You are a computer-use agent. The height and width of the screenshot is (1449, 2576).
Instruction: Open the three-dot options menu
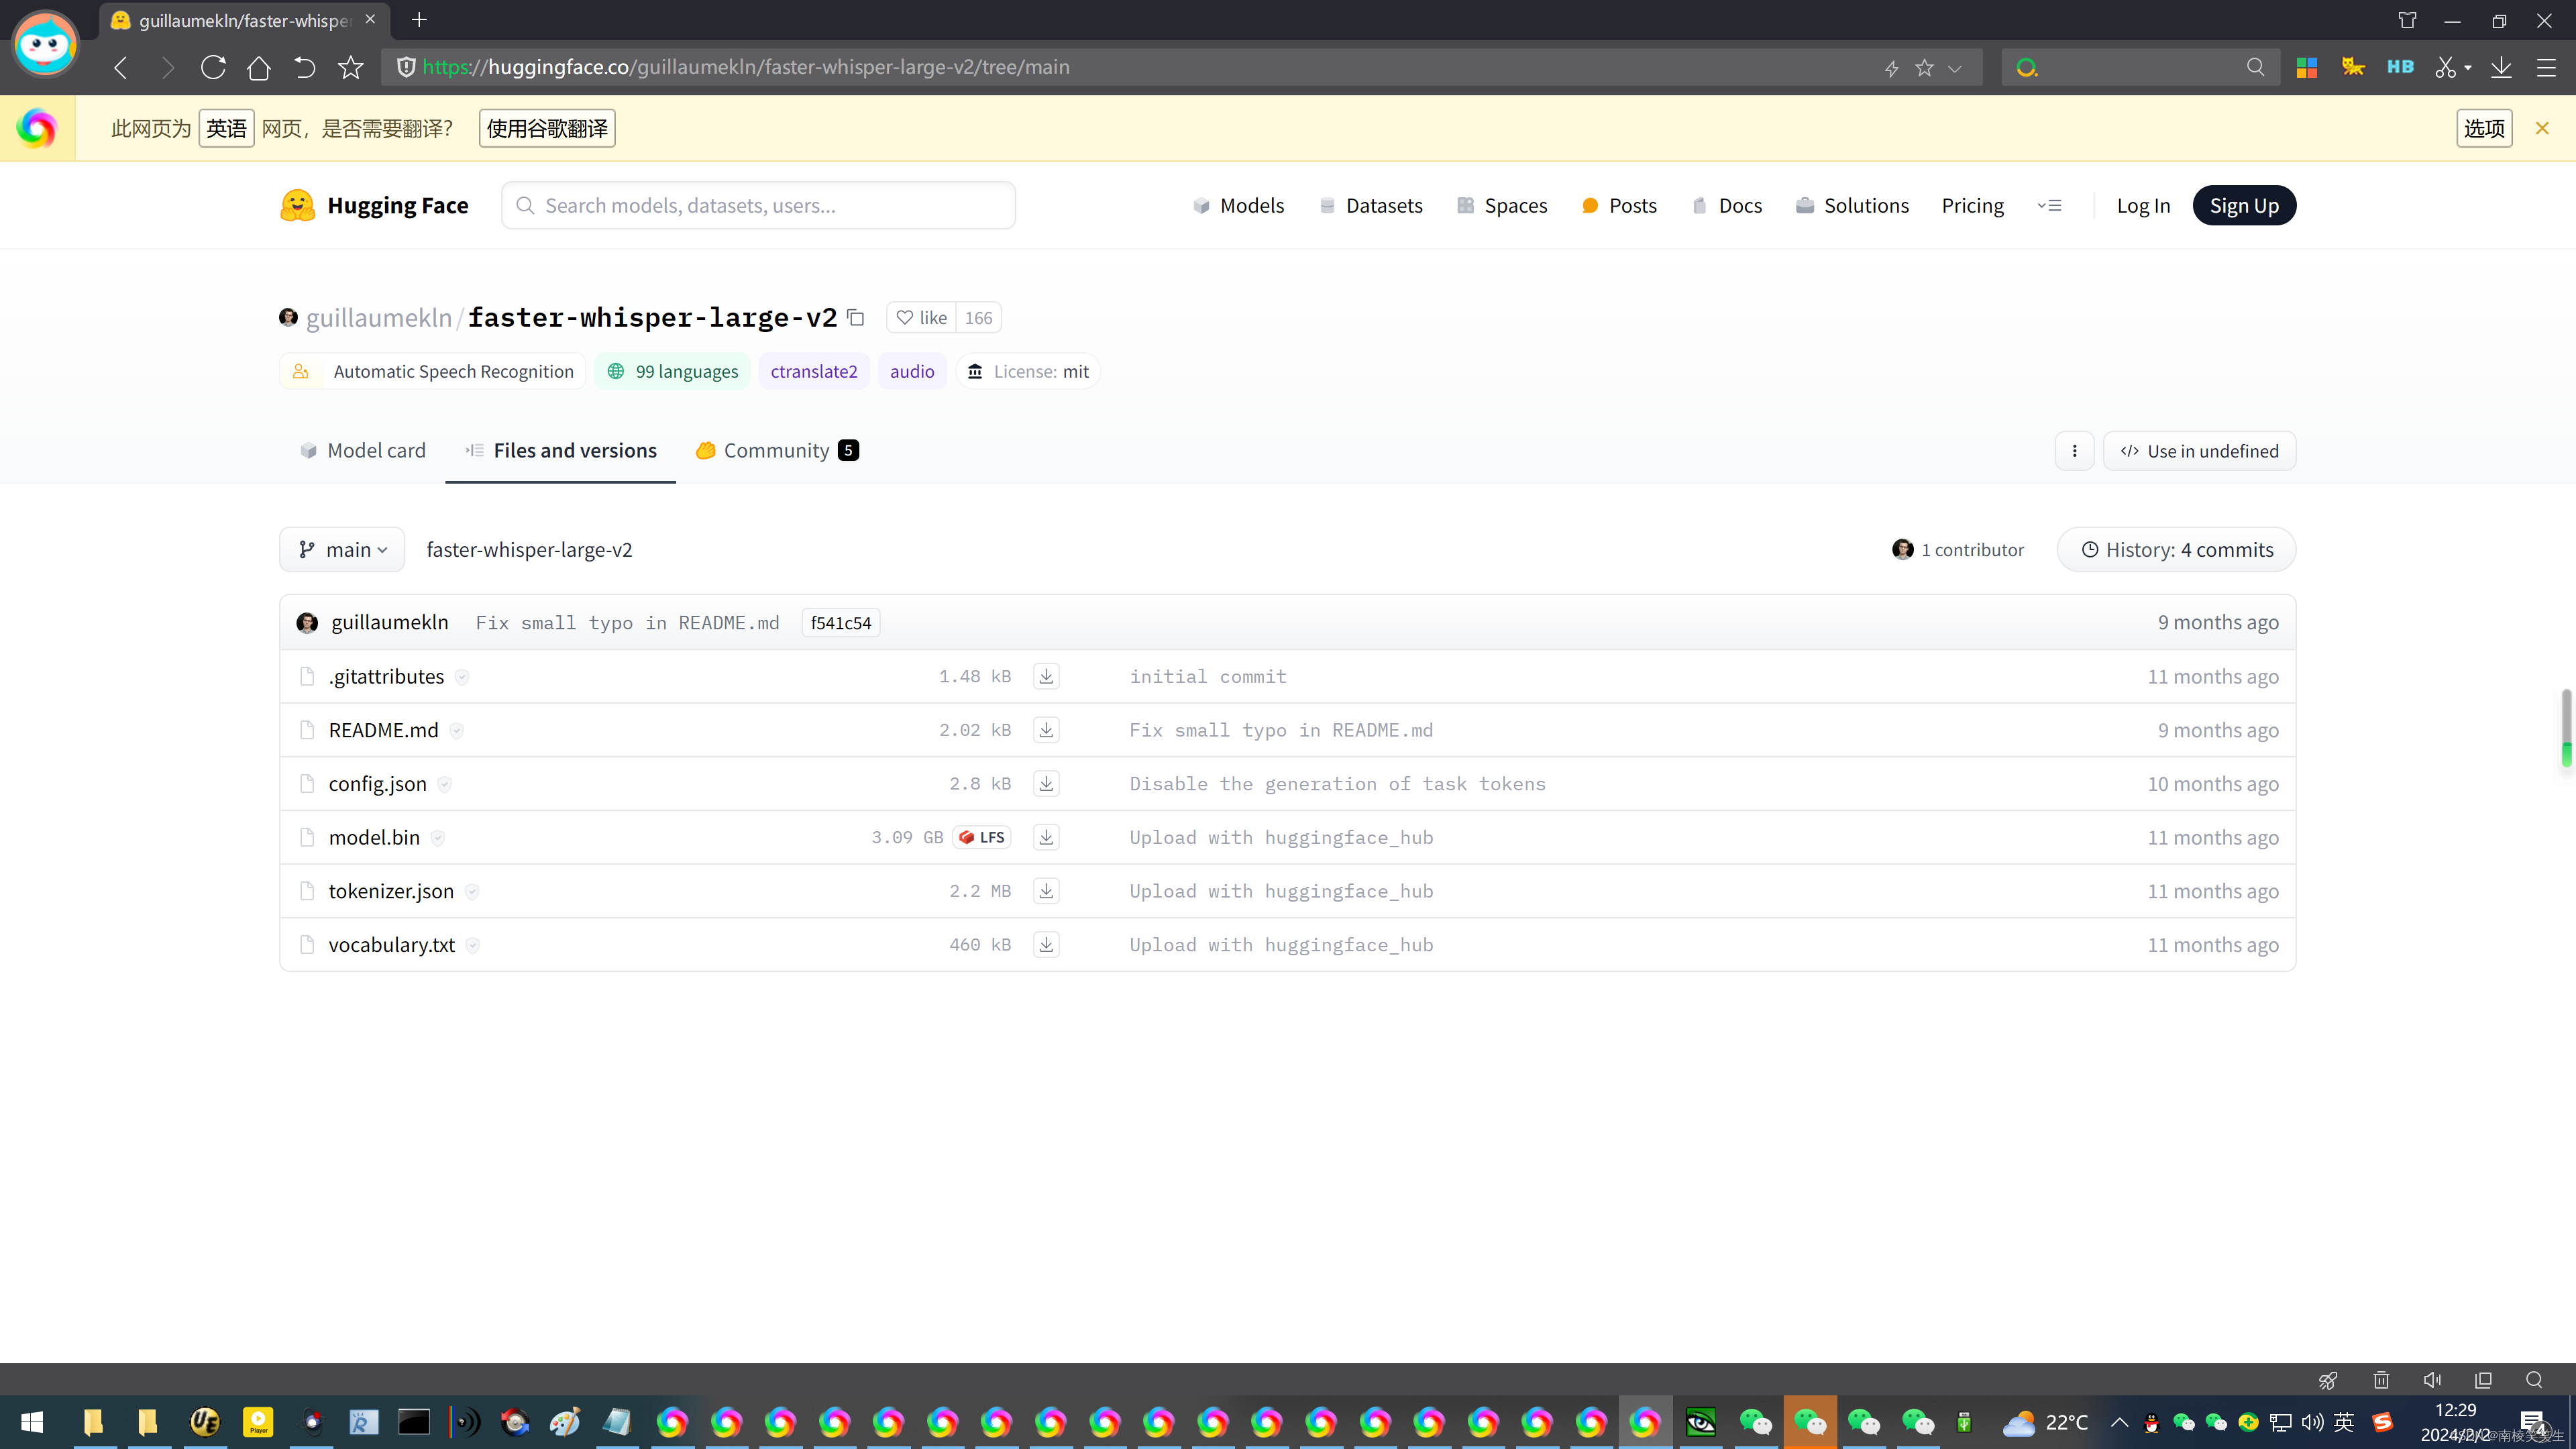point(2075,451)
